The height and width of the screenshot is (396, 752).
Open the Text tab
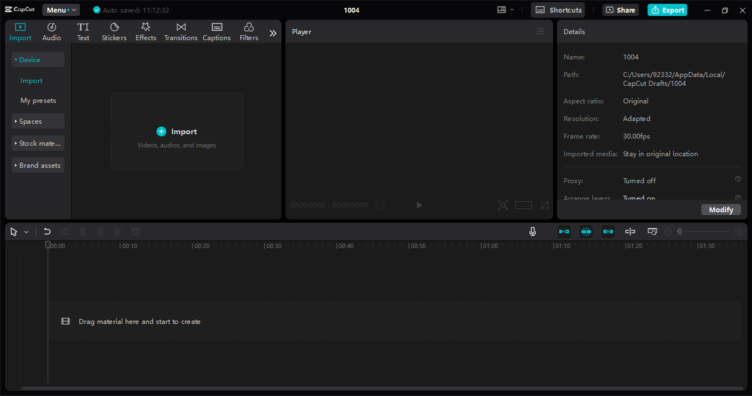[x=83, y=32]
